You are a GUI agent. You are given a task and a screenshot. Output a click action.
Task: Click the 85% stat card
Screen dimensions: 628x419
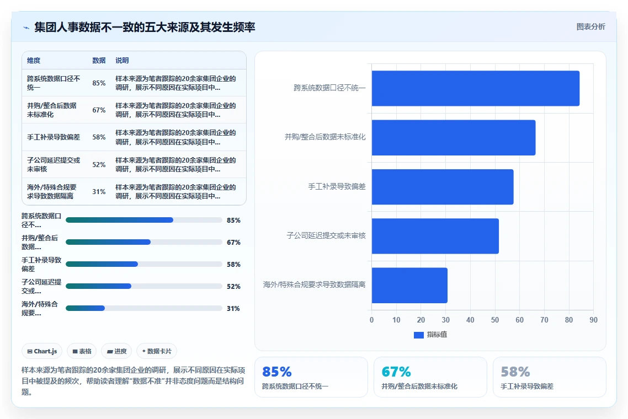[311, 377]
